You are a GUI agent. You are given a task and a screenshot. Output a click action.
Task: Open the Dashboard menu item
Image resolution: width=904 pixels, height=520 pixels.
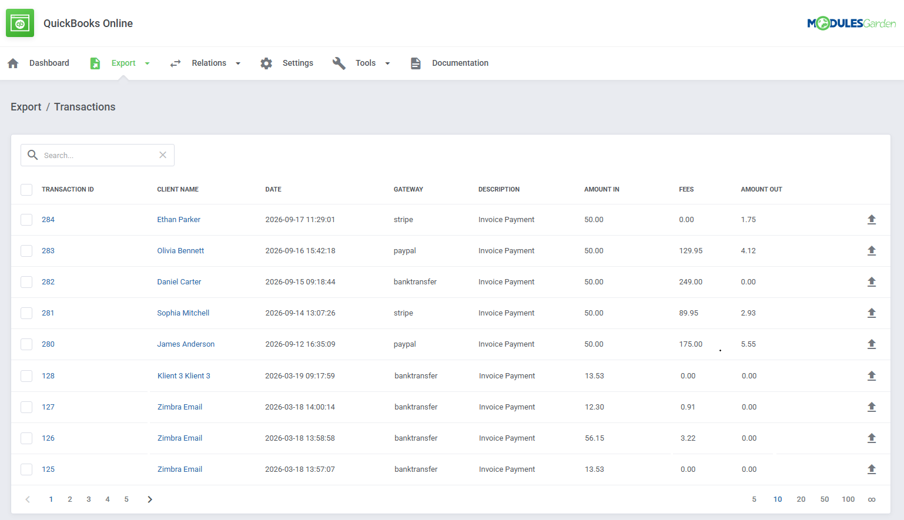49,63
